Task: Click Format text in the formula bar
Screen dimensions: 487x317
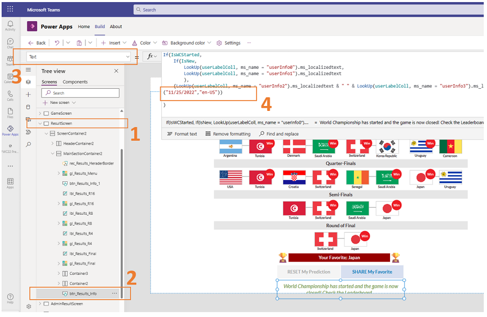Action: pos(182,134)
